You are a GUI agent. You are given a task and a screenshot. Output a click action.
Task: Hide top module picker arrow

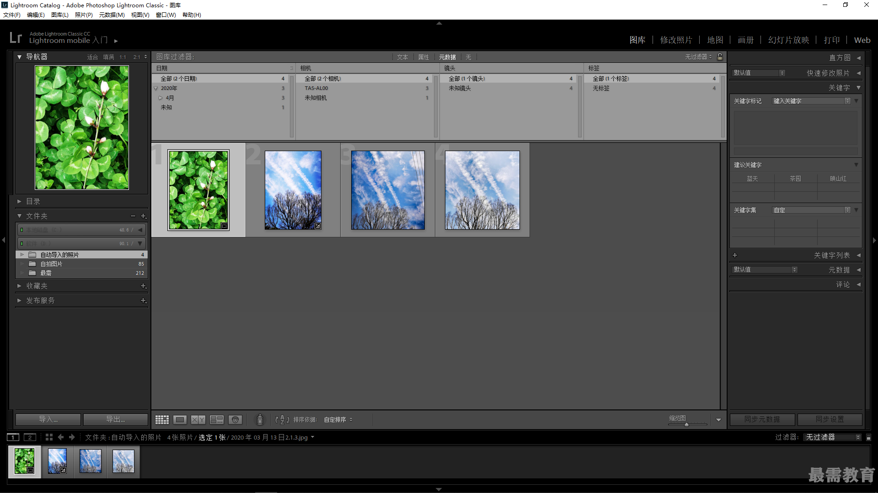click(439, 23)
